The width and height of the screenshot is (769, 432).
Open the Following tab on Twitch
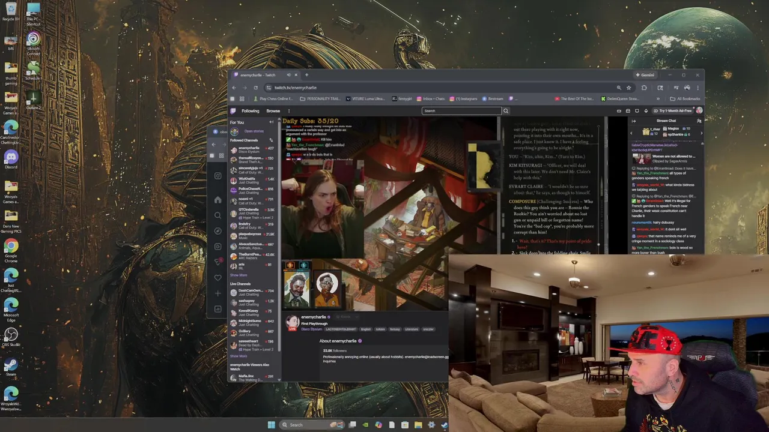251,111
